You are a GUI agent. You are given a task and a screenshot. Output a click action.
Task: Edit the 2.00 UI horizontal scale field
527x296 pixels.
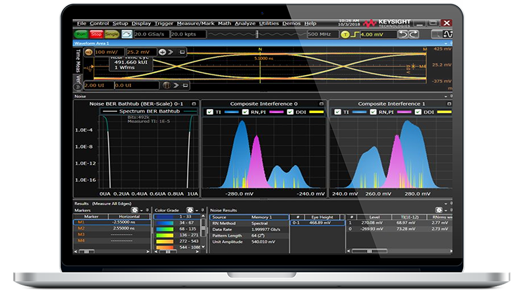[99, 86]
